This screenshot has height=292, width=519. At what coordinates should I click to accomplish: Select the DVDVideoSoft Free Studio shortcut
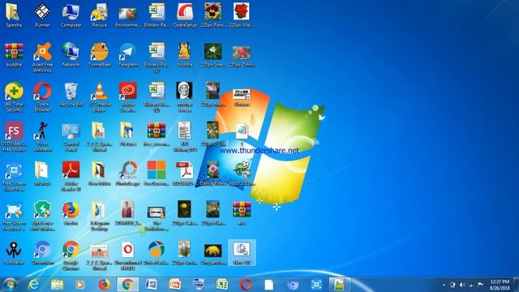[x=14, y=137]
